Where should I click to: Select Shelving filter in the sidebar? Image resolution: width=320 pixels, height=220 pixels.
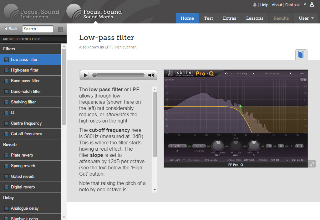[x=31, y=102]
